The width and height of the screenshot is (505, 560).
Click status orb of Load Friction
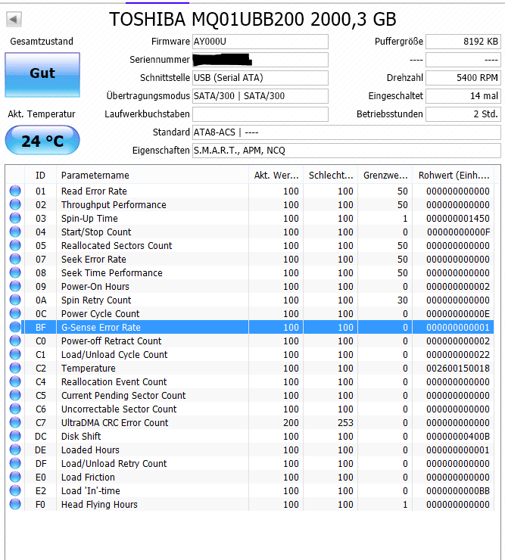[x=15, y=477]
